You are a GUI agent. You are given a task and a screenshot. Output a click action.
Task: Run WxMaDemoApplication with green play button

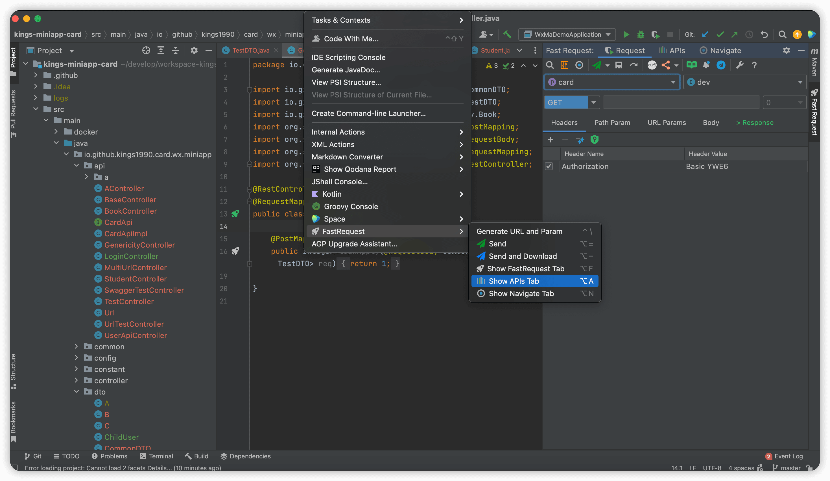(626, 34)
